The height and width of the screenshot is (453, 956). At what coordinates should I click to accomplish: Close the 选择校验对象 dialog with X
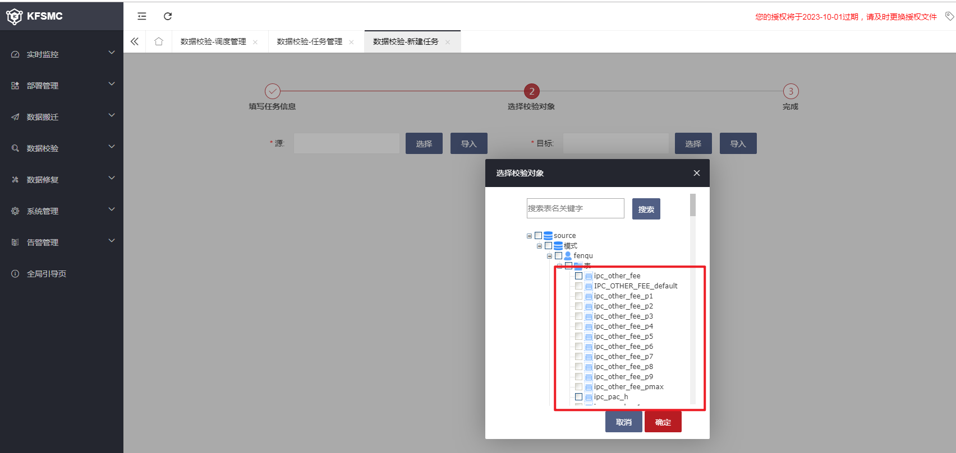pos(696,173)
